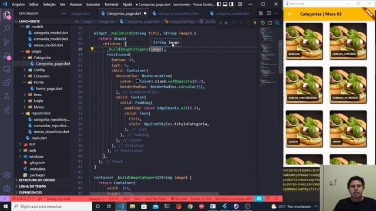Pause the debug session
The height and width of the screenshot is (211, 376).
click(226, 23)
